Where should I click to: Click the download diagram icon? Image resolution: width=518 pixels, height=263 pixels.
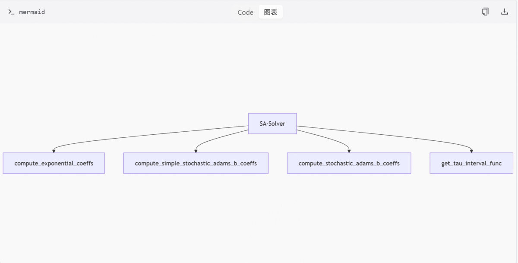point(504,12)
